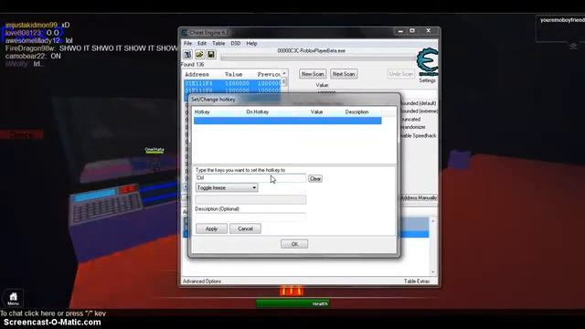Open the process list toolbar icon

[x=187, y=55]
